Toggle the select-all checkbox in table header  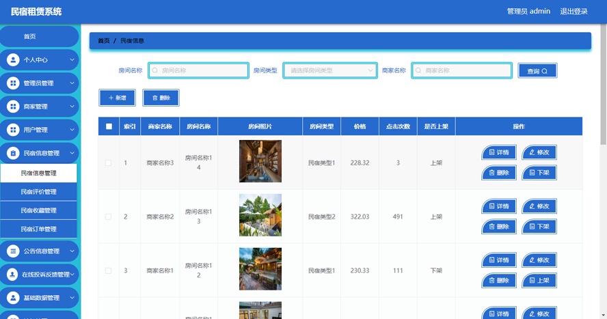[109, 126]
